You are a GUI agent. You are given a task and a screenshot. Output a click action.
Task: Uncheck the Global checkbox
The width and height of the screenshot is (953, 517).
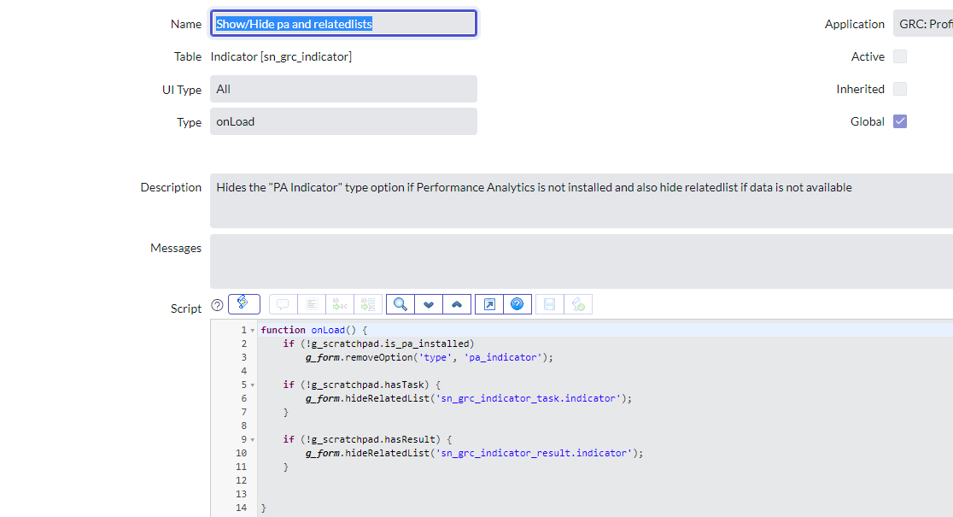(x=900, y=121)
